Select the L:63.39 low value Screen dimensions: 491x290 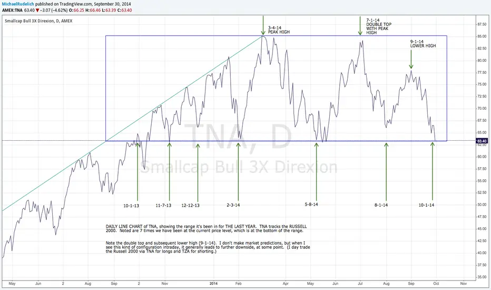(x=109, y=10)
